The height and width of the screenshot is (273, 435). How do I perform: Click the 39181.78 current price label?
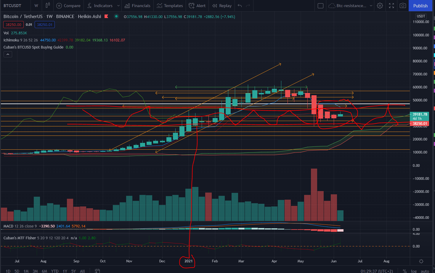[x=420, y=114]
